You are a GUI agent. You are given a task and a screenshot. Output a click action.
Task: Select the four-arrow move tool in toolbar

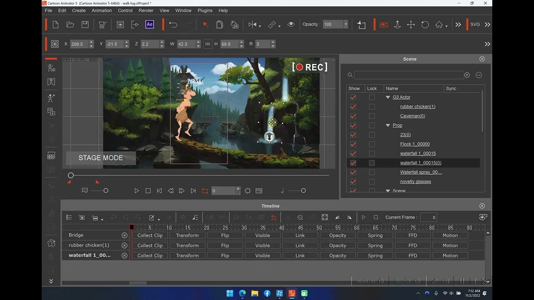pos(411,25)
